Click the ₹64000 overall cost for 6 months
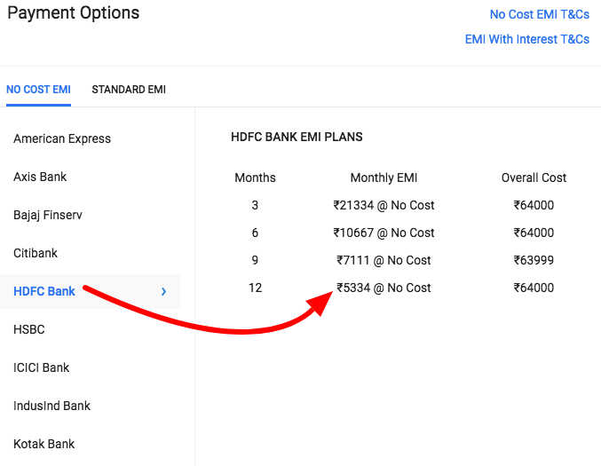The height and width of the screenshot is (466, 601). pos(534,233)
